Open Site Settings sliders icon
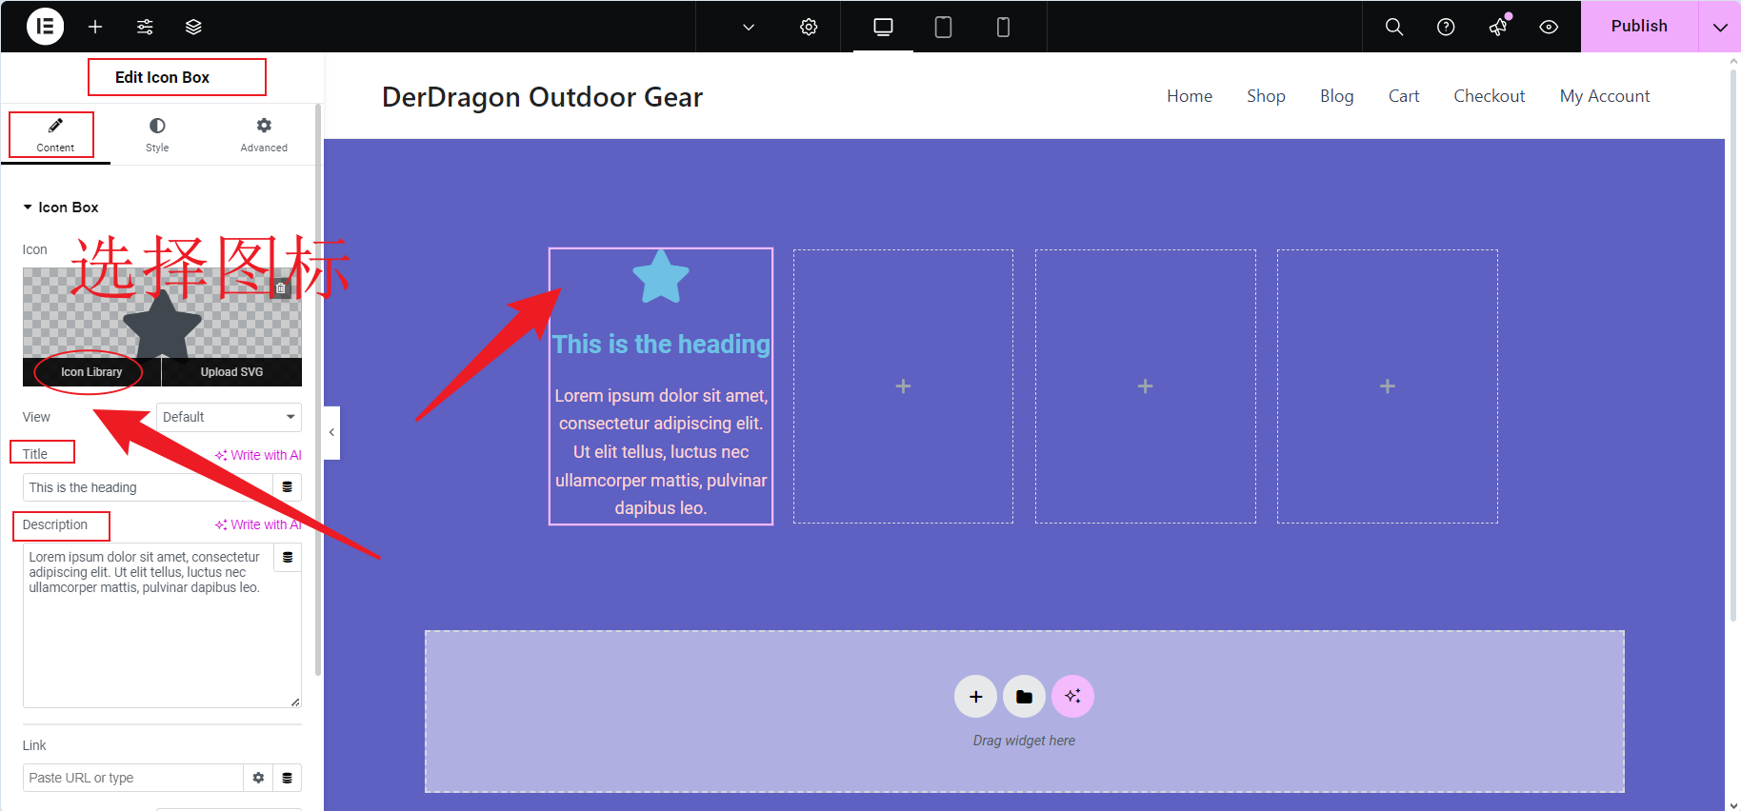The width and height of the screenshot is (1741, 811). click(x=145, y=27)
